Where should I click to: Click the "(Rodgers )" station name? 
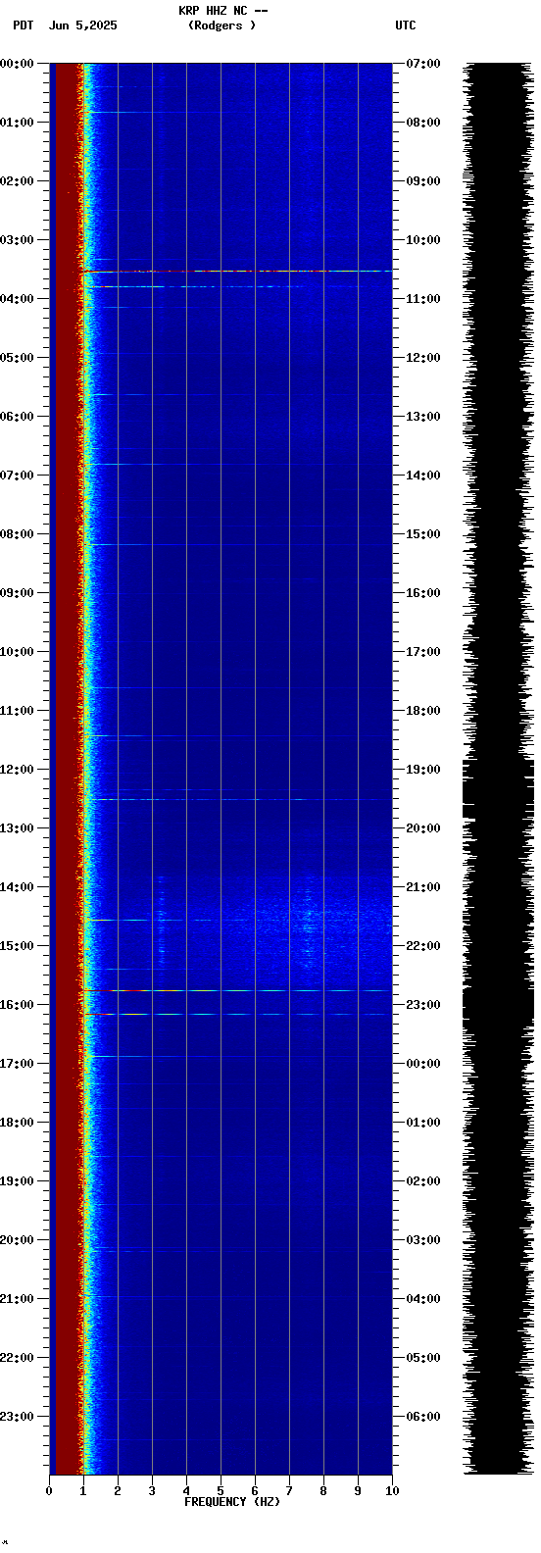222,25
